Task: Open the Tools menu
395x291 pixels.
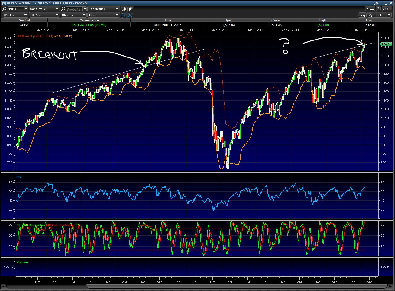Action: point(104,15)
